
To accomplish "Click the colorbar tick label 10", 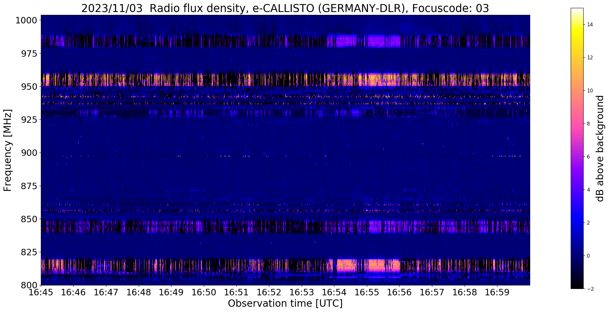I will point(590,91).
